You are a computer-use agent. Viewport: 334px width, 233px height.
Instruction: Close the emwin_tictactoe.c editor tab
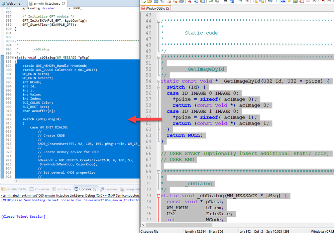pos(64,4)
